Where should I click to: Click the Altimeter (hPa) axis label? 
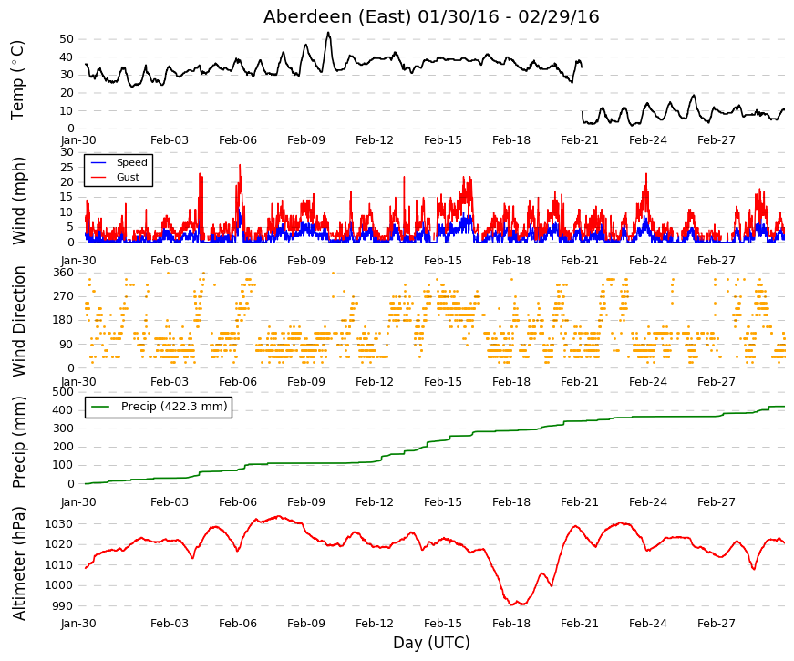pos(18,563)
